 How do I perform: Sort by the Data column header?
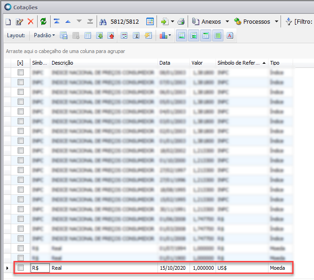pyautogui.click(x=174, y=63)
